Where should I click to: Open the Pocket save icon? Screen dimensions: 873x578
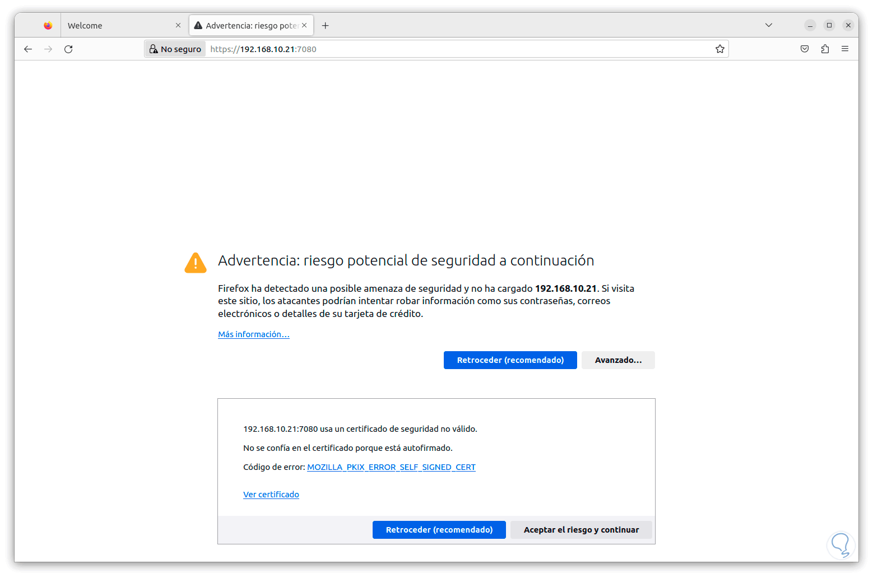tap(804, 49)
